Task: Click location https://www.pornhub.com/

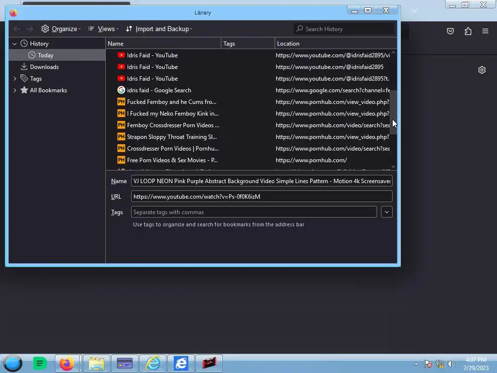Action: 311,160
